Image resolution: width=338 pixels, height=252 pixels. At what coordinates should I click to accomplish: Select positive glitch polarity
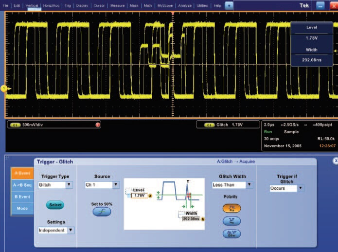click(x=231, y=208)
